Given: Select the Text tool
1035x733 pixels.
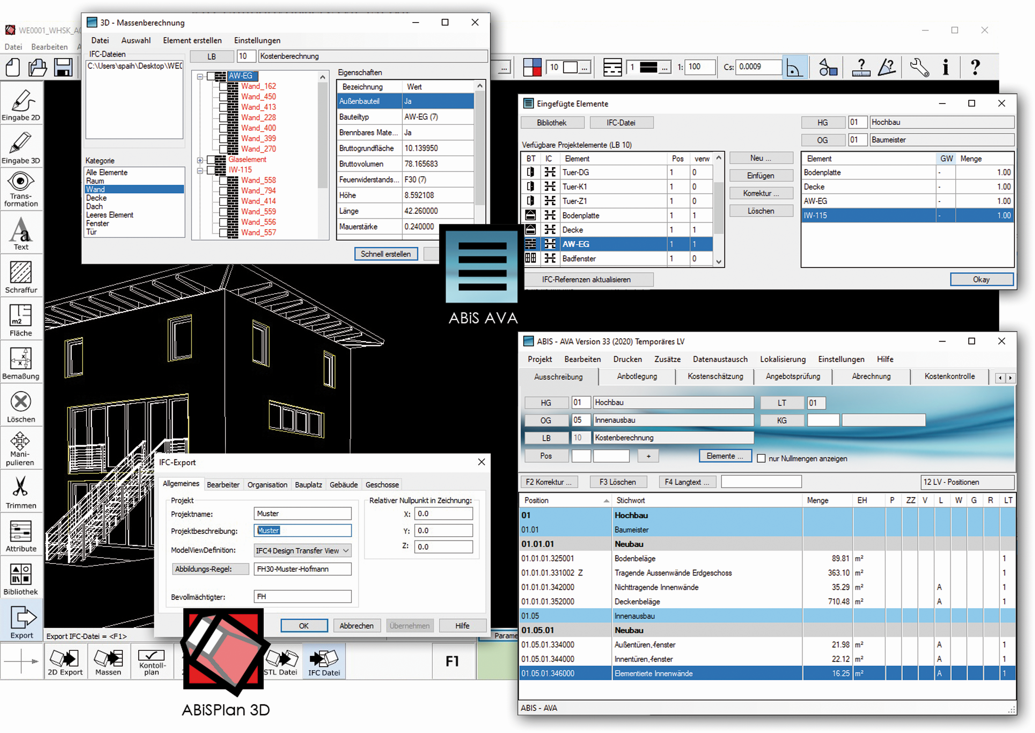Looking at the screenshot, I should [x=21, y=233].
